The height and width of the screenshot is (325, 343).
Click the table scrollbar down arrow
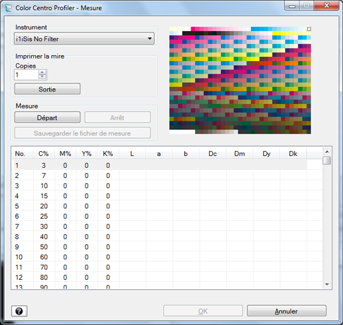point(327,285)
